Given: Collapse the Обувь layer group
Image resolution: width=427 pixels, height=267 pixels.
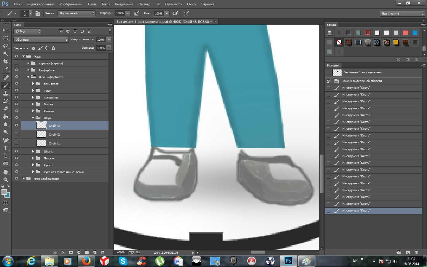Looking at the screenshot, I should (33, 118).
